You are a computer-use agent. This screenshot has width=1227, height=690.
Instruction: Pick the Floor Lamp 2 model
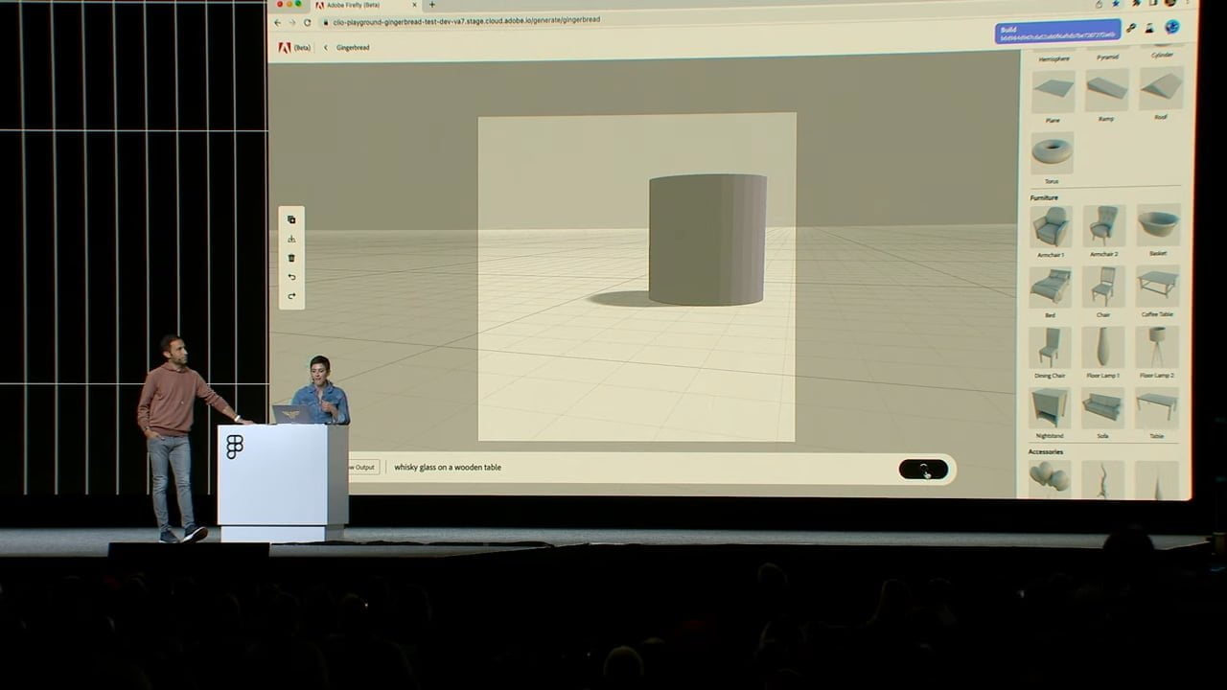pos(1157,347)
